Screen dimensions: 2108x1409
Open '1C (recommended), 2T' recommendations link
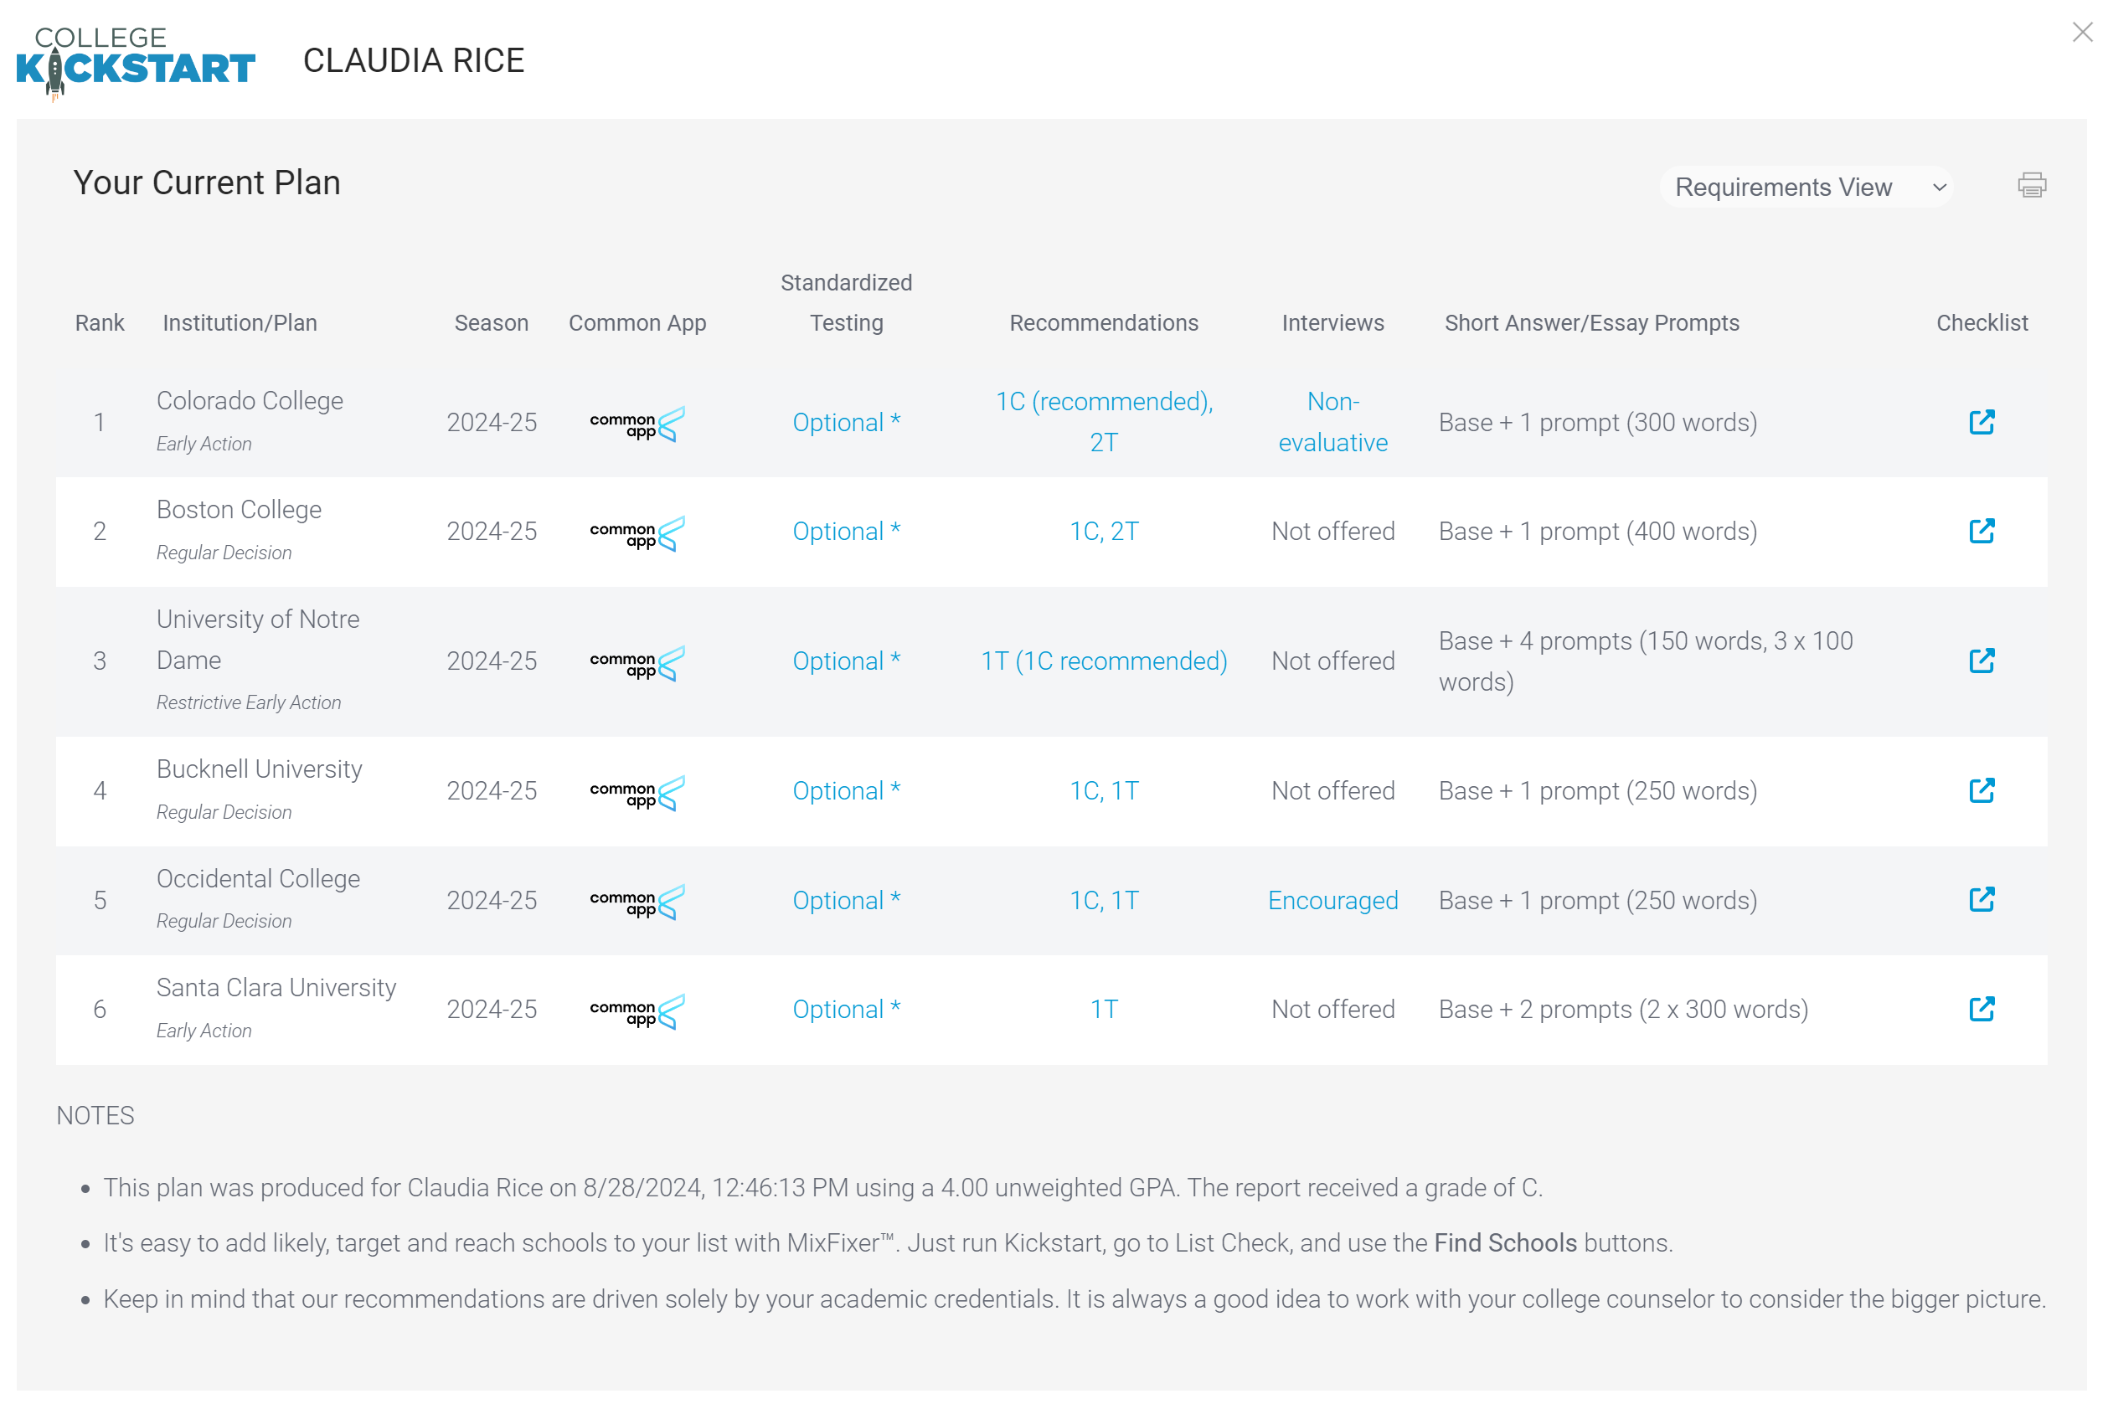1104,421
